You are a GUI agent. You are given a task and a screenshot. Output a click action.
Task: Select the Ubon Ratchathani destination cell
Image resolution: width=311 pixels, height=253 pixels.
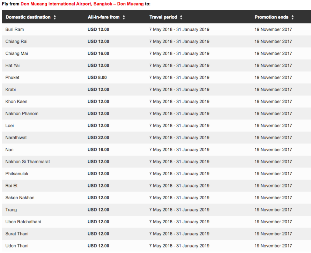pyautogui.click(x=23, y=221)
